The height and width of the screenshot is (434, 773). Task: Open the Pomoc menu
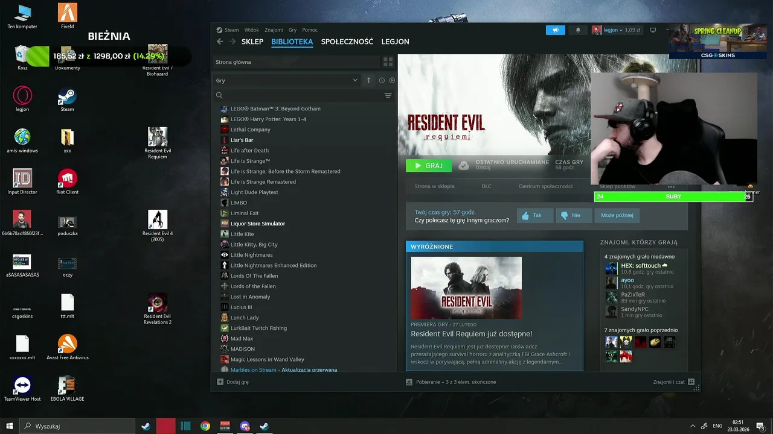click(x=310, y=30)
